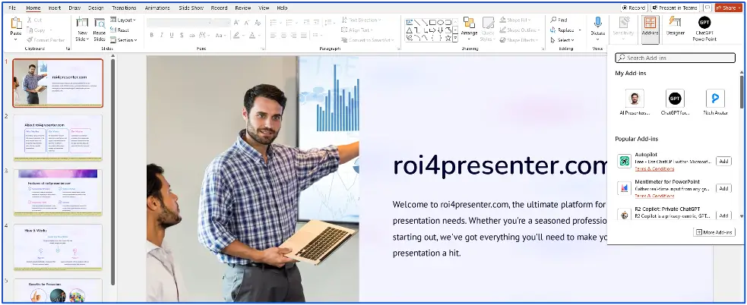Toggle Bold formatting in Font group

[x=150, y=35]
